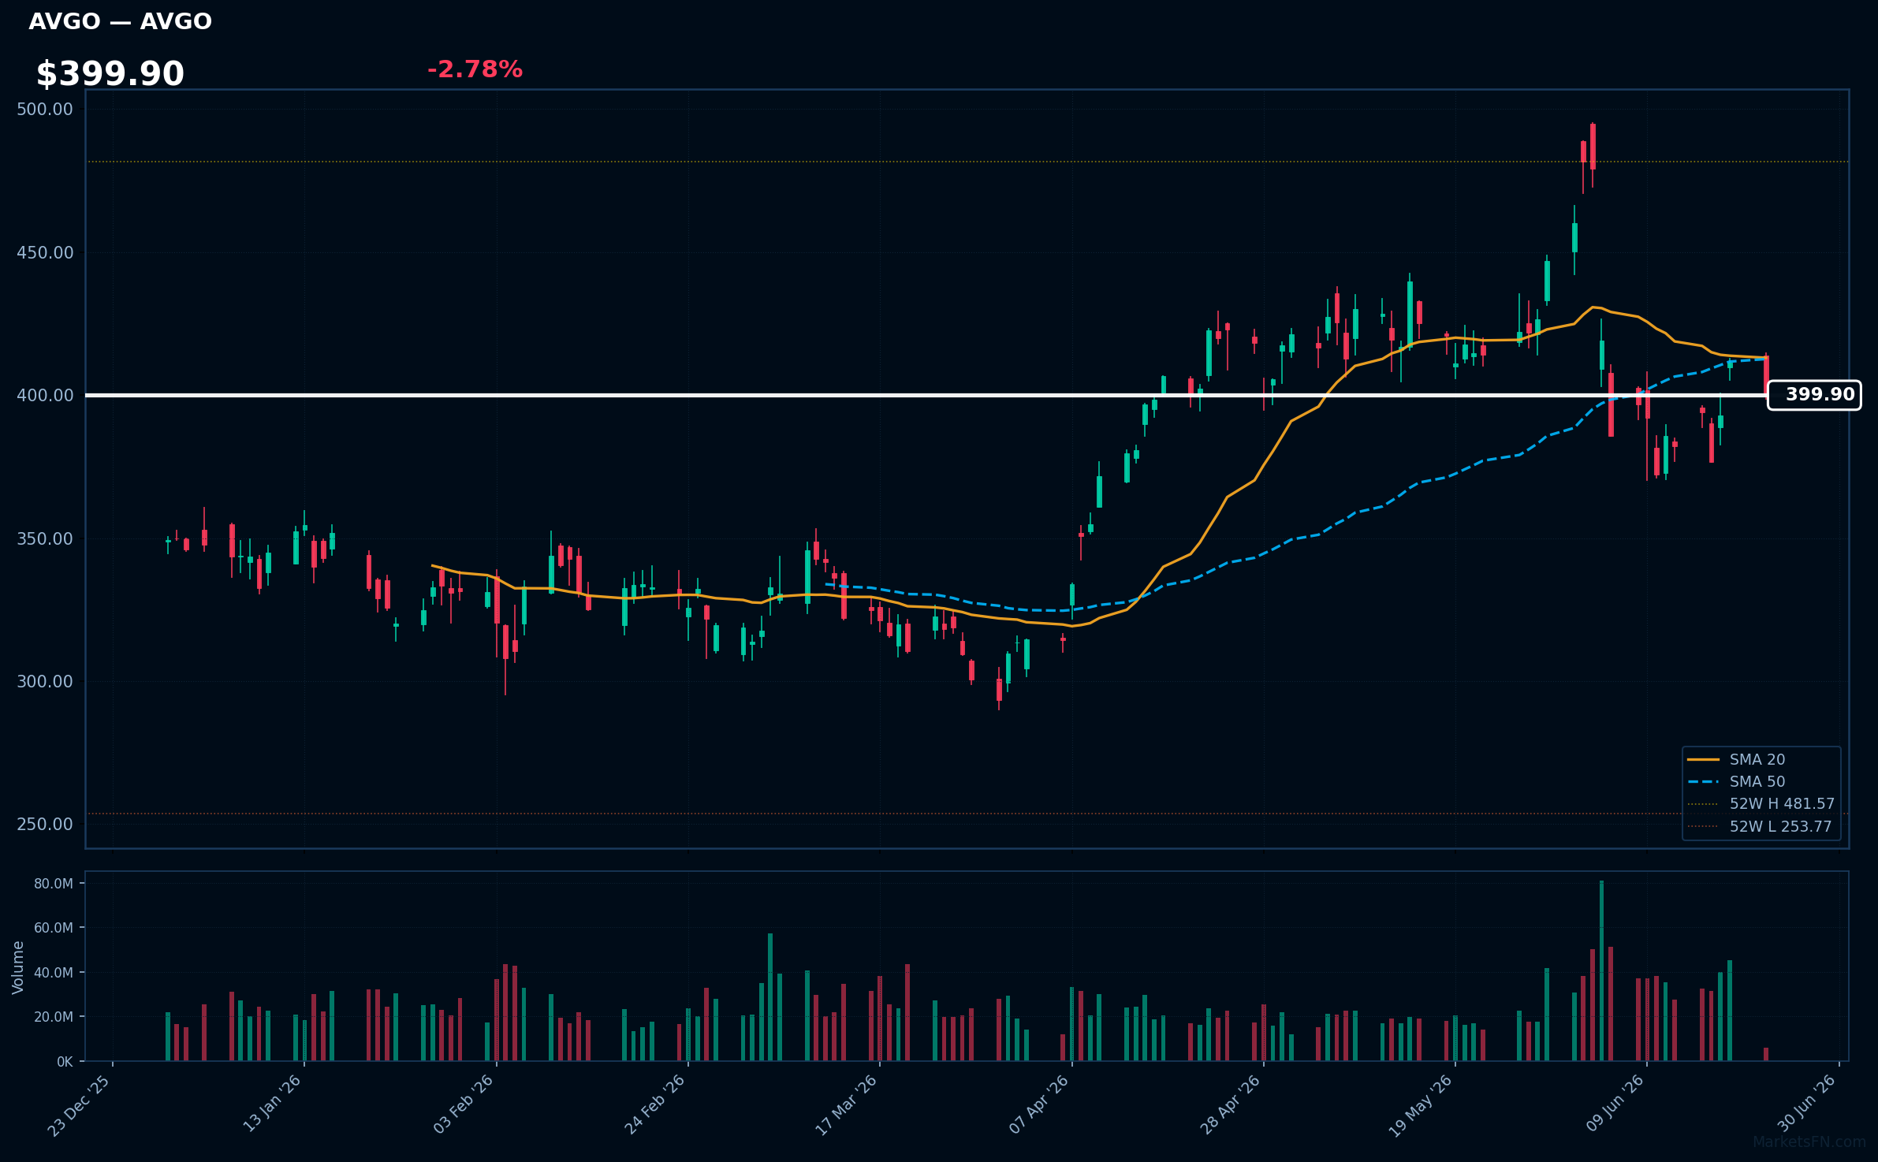
Task: Click the 24 Feb '26 date label
Action: click(x=655, y=1104)
